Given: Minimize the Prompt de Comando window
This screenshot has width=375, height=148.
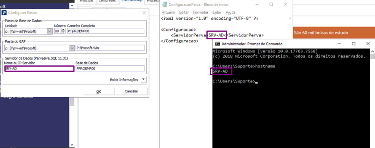Looking at the screenshot, I should pos(340,44).
